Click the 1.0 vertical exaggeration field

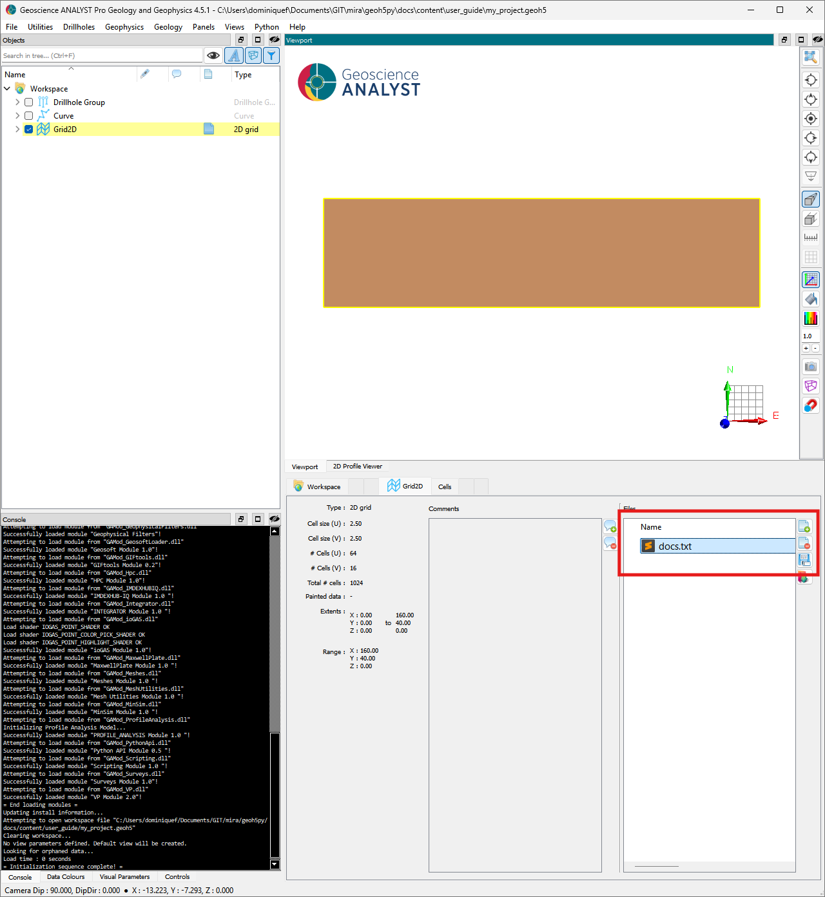pyautogui.click(x=810, y=336)
